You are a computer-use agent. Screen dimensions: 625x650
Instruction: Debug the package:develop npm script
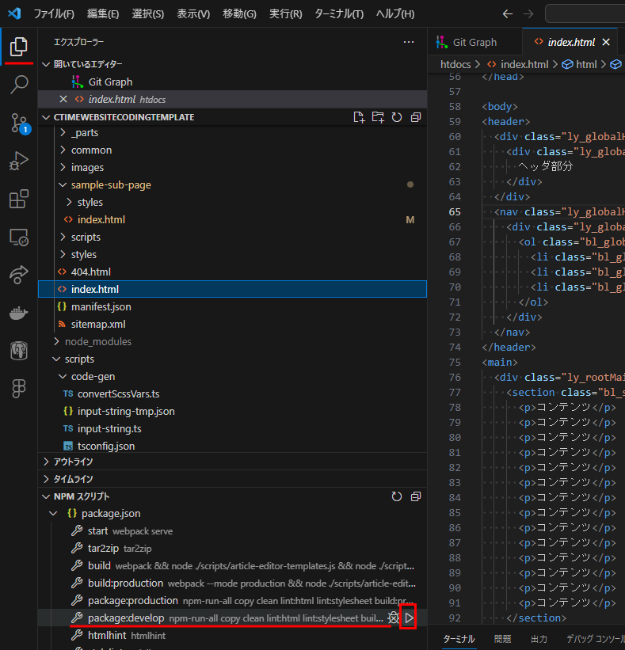(393, 618)
